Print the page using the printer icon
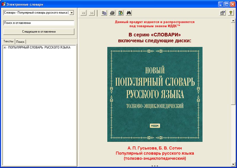This screenshot has height=168, width=237. [x=112, y=13]
